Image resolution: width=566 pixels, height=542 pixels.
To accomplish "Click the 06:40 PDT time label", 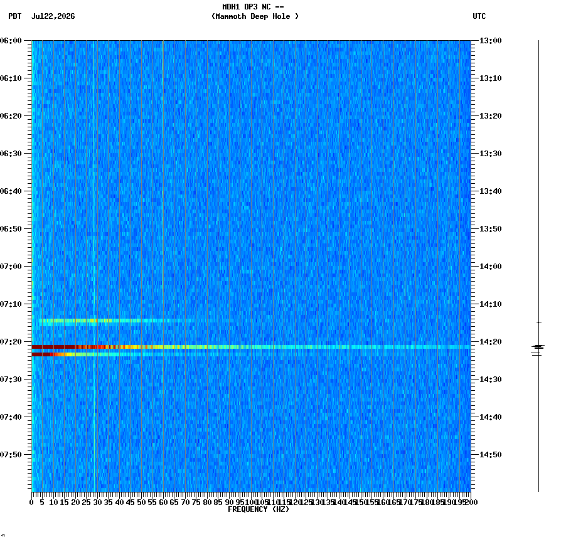I will tap(11, 191).
